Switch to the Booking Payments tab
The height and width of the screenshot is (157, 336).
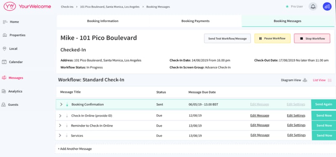[x=195, y=21]
